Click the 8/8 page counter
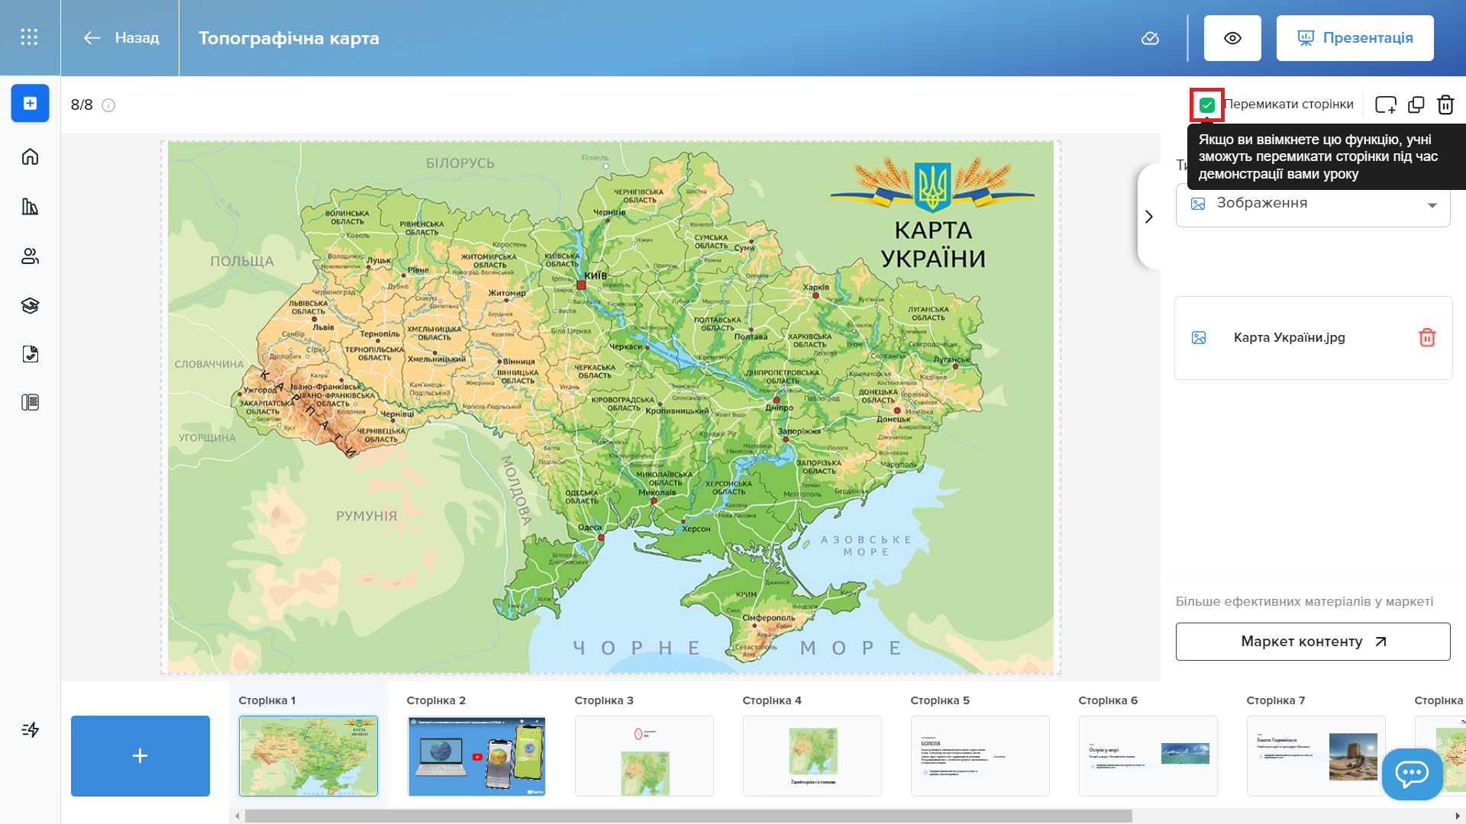 (x=82, y=105)
